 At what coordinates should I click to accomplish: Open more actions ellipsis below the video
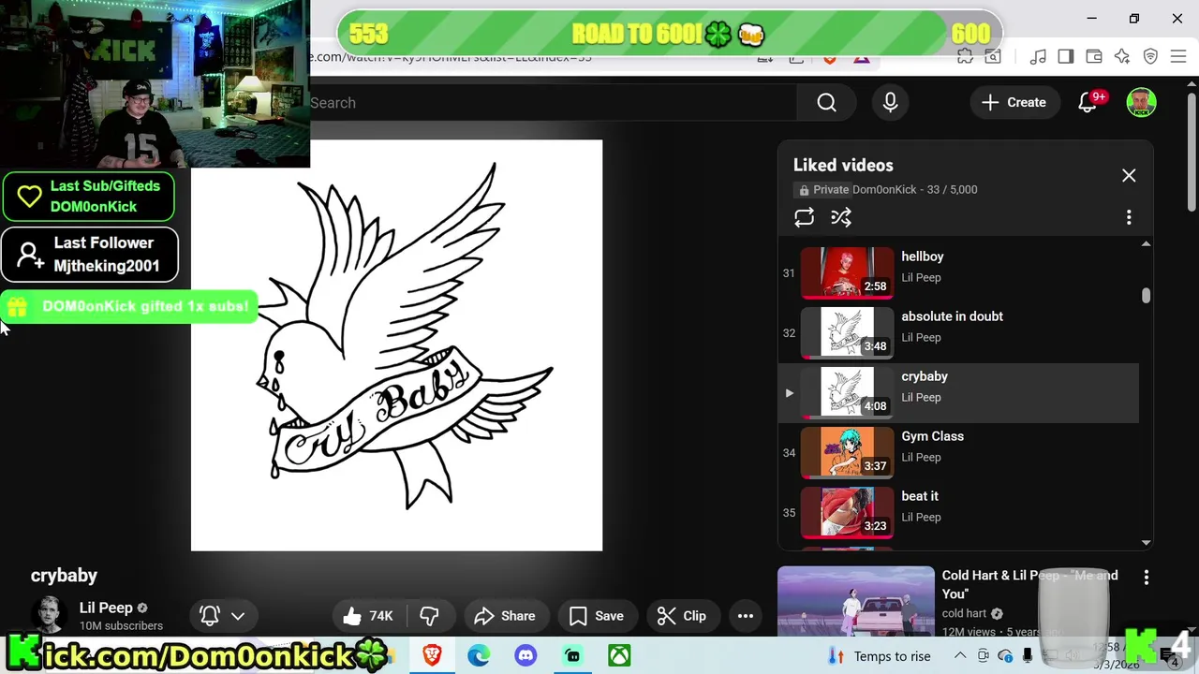pyautogui.click(x=746, y=616)
